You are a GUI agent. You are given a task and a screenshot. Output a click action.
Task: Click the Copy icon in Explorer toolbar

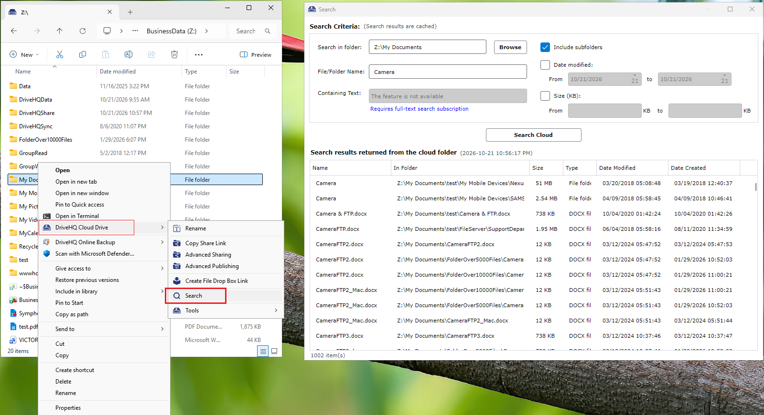(x=83, y=54)
